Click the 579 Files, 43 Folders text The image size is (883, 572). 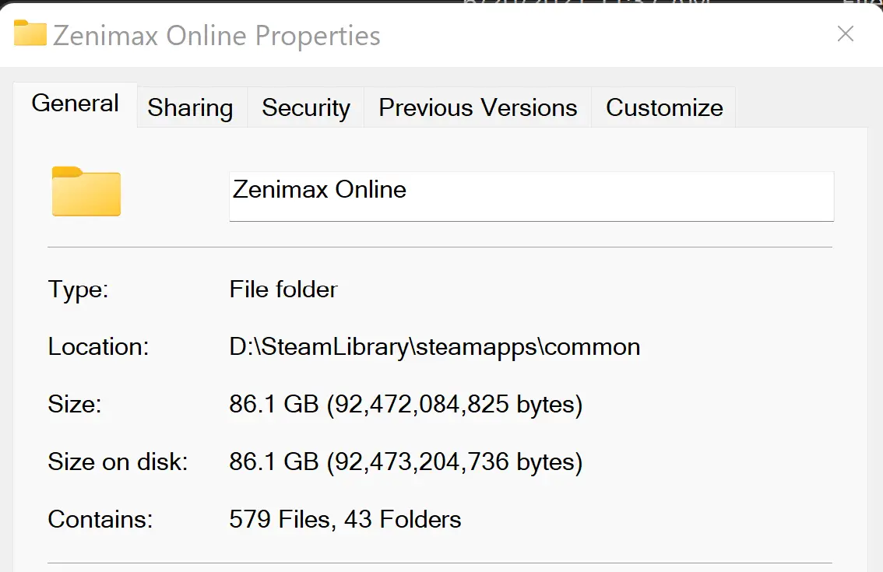(345, 519)
